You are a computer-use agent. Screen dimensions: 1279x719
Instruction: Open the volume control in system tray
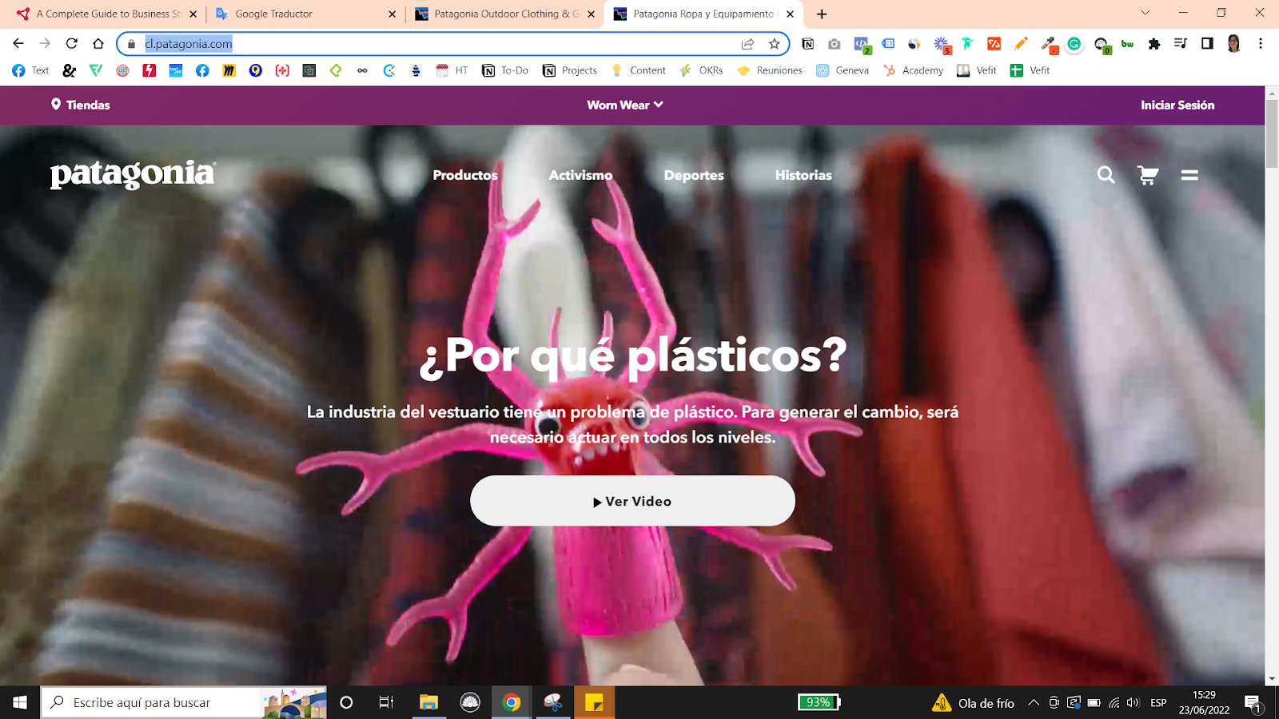coord(1133,702)
